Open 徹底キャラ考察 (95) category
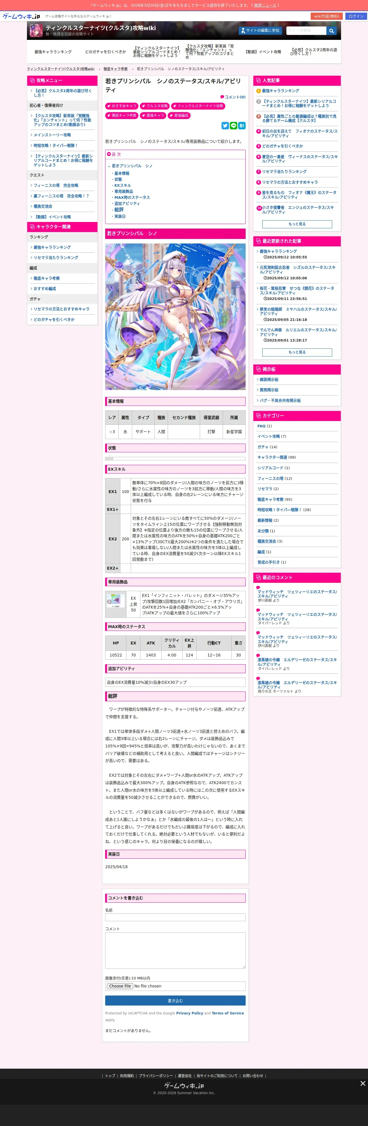Screen dimensions: 368x1126 click(271, 499)
